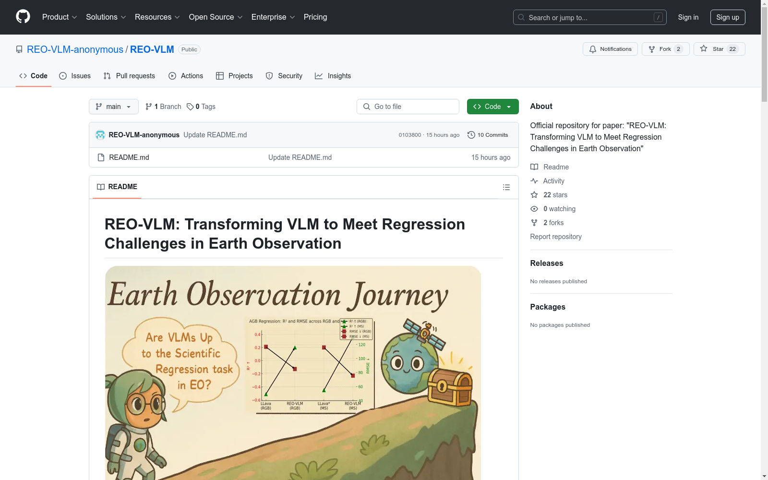Click the Readme book icon in About

pos(534,167)
